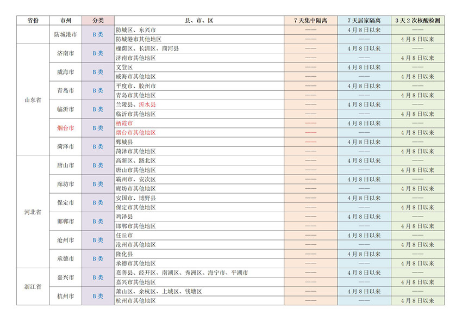Image resolution: width=462 pixels, height=327 pixels.
Task: Click the 河北省 province cell
Action: pos(33,212)
